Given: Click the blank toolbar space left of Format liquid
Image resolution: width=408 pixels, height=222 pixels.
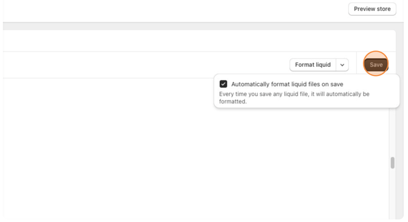Looking at the screenshot, I should [146, 64].
